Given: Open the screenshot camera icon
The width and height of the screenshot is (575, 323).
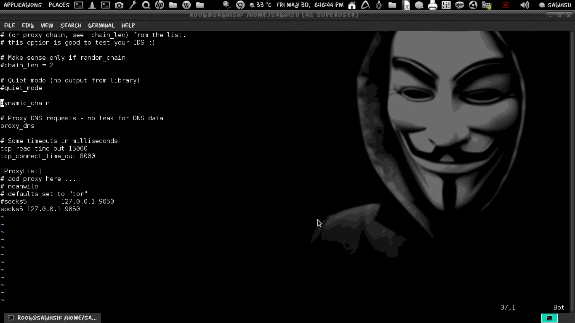Looking at the screenshot, I should pos(119,5).
